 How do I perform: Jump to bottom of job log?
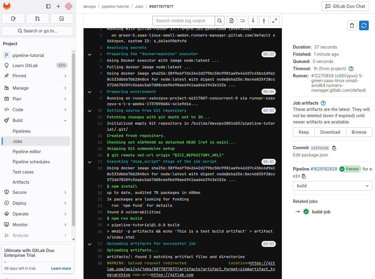point(264,21)
